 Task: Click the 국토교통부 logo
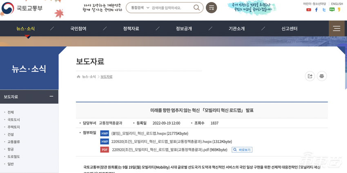tap(22, 8)
